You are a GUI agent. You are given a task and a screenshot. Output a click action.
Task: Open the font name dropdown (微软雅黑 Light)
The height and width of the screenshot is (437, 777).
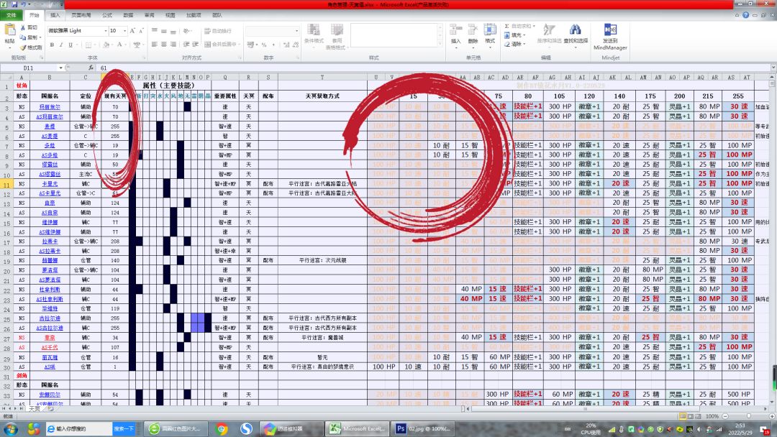tap(106, 31)
